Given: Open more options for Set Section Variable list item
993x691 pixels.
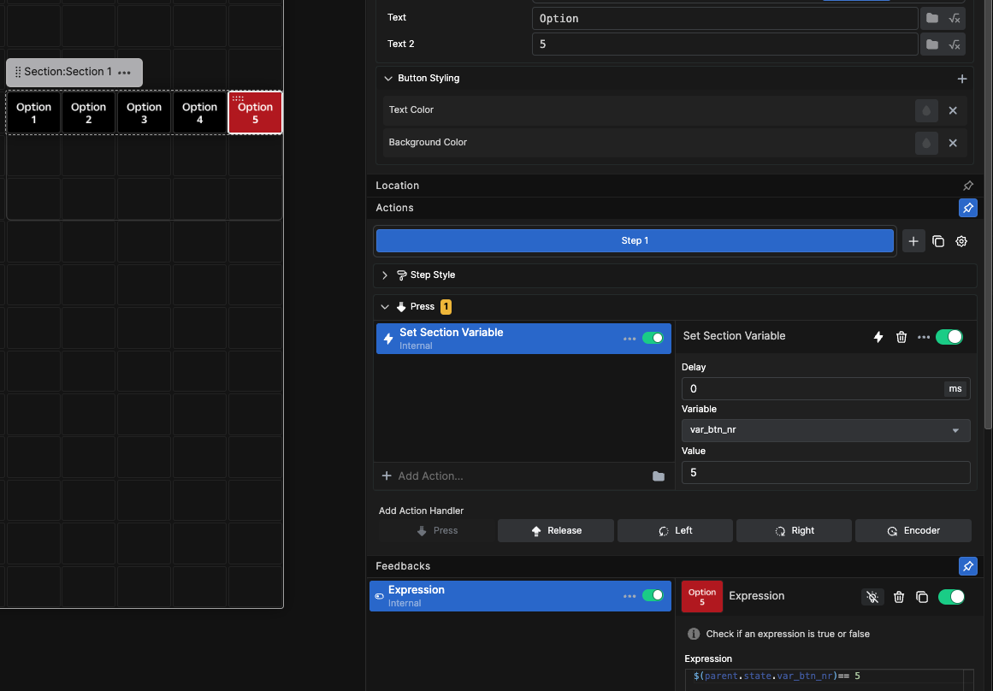Looking at the screenshot, I should click(629, 339).
